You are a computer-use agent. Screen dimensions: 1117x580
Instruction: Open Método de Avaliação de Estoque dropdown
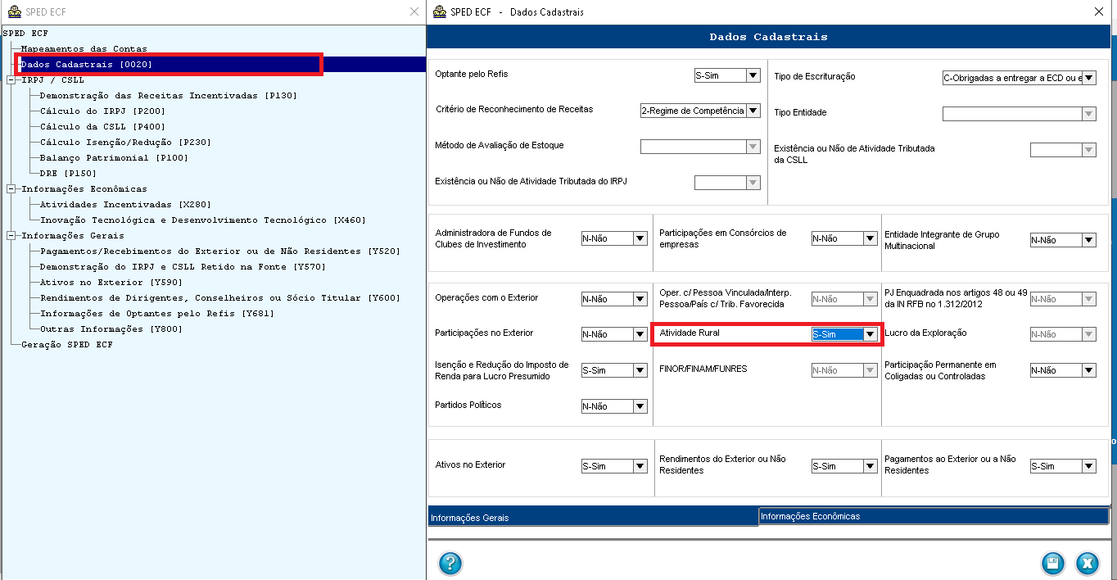pyautogui.click(x=753, y=147)
